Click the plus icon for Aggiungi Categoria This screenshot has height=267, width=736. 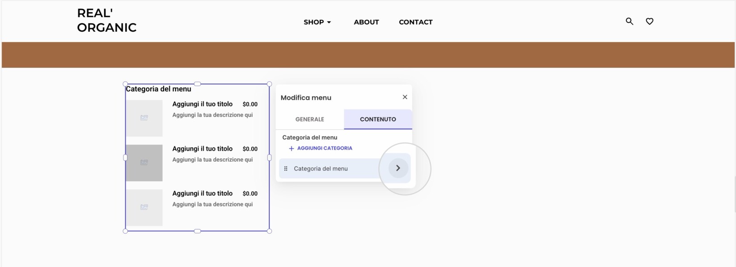[291, 148]
